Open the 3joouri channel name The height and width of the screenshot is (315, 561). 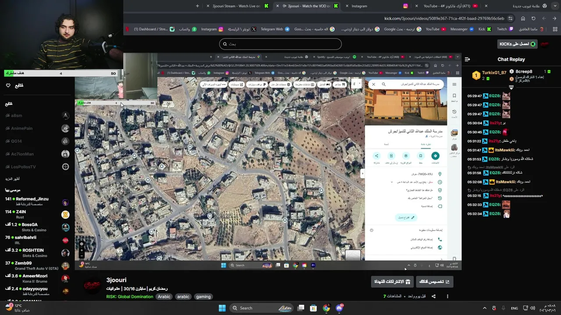(116, 280)
